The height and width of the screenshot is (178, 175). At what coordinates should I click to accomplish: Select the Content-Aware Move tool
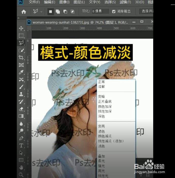21,80
